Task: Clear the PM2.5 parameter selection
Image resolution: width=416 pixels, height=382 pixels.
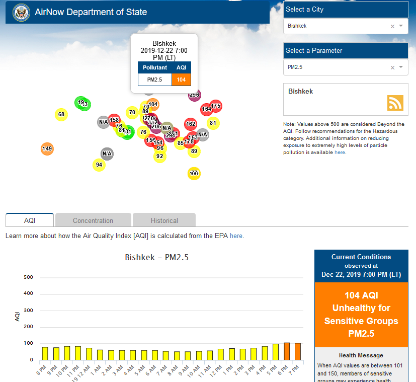Action: 392,67
